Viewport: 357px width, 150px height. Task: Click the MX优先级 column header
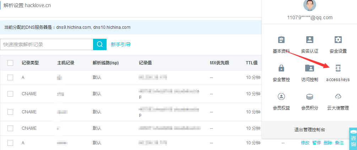[220, 63]
